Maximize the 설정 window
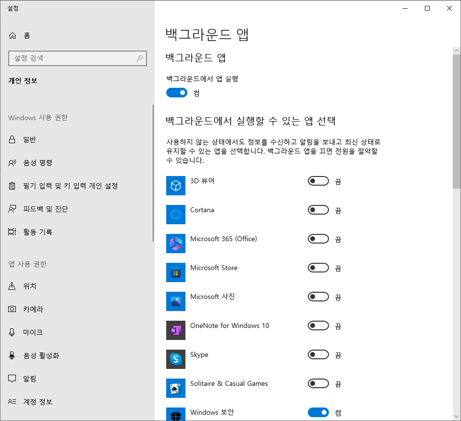 pyautogui.click(x=427, y=8)
